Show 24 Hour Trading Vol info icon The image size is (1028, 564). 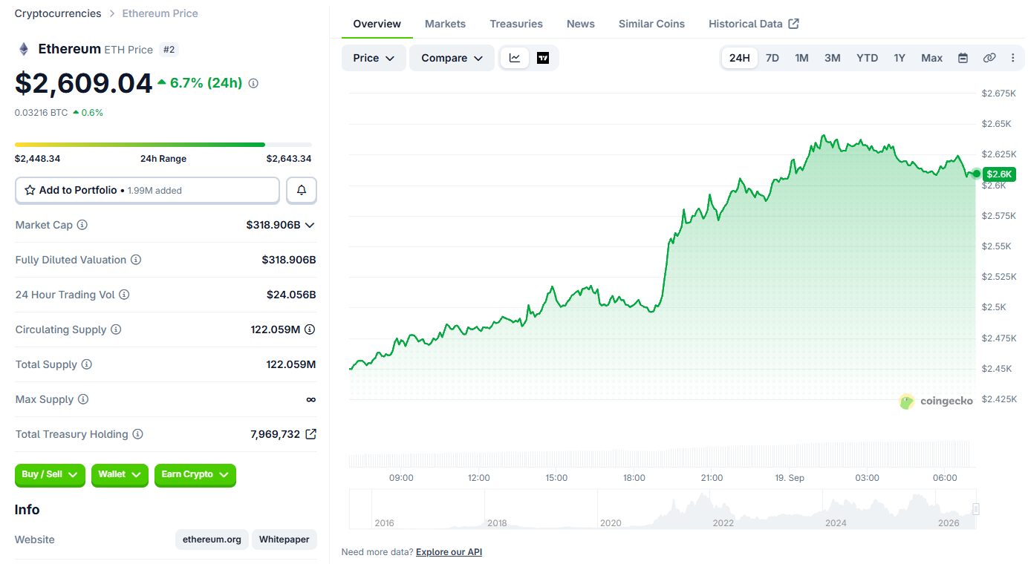pyautogui.click(x=124, y=295)
